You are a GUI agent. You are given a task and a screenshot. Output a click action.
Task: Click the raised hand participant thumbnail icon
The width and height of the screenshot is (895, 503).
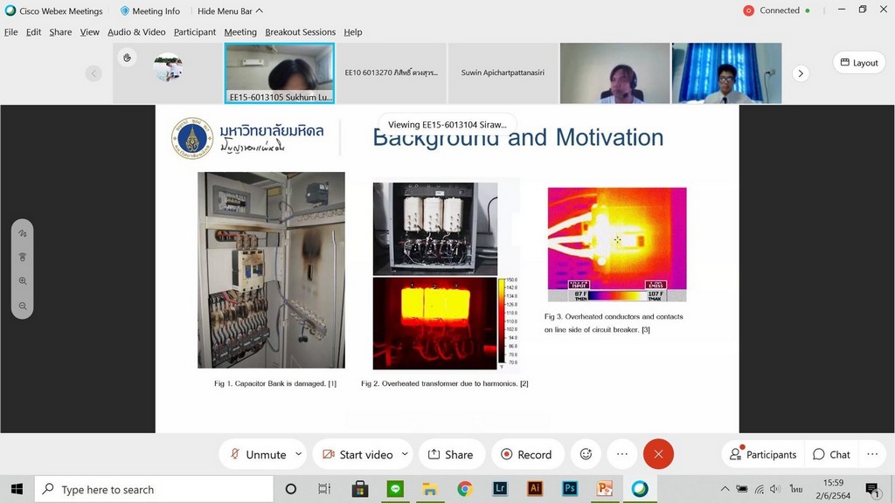[127, 58]
